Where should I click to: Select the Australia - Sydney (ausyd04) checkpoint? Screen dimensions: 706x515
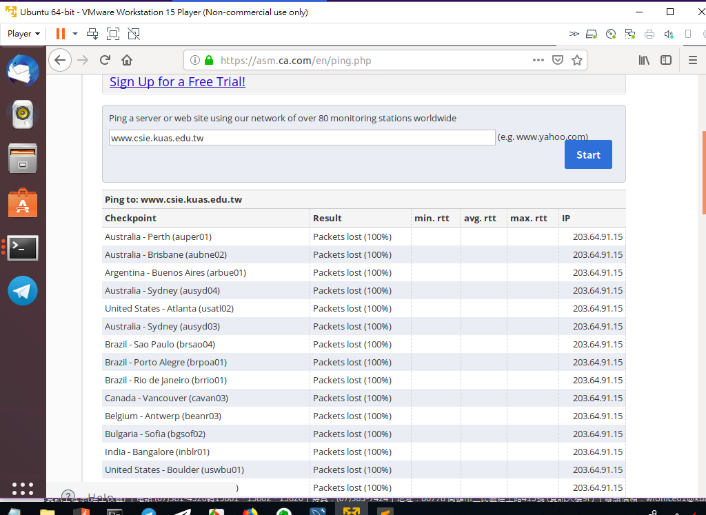point(163,291)
